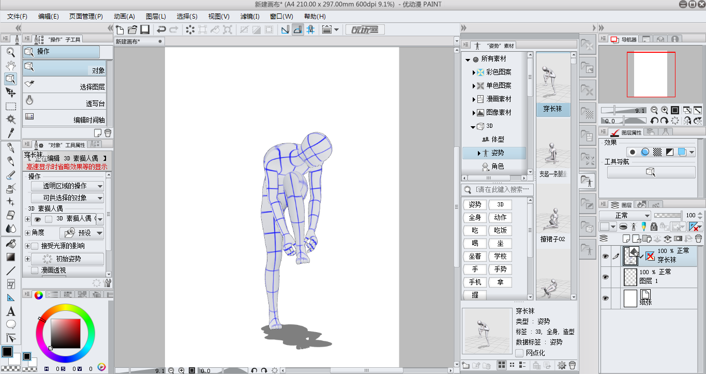706x374 pixels.
Task: Toggle Snap to special ruler icon
Action: coord(298,29)
